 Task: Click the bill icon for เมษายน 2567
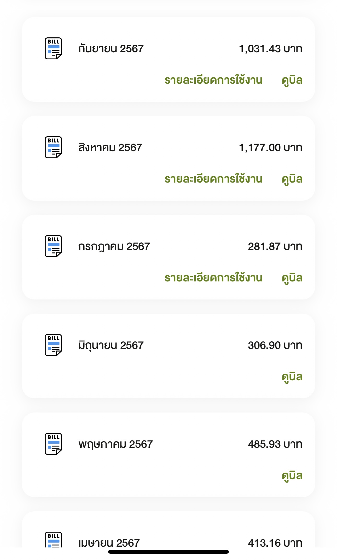tap(53, 540)
